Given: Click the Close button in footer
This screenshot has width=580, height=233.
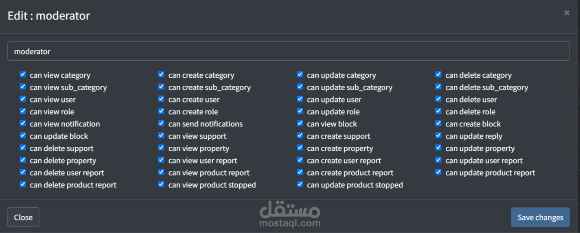Looking at the screenshot, I should (23, 217).
